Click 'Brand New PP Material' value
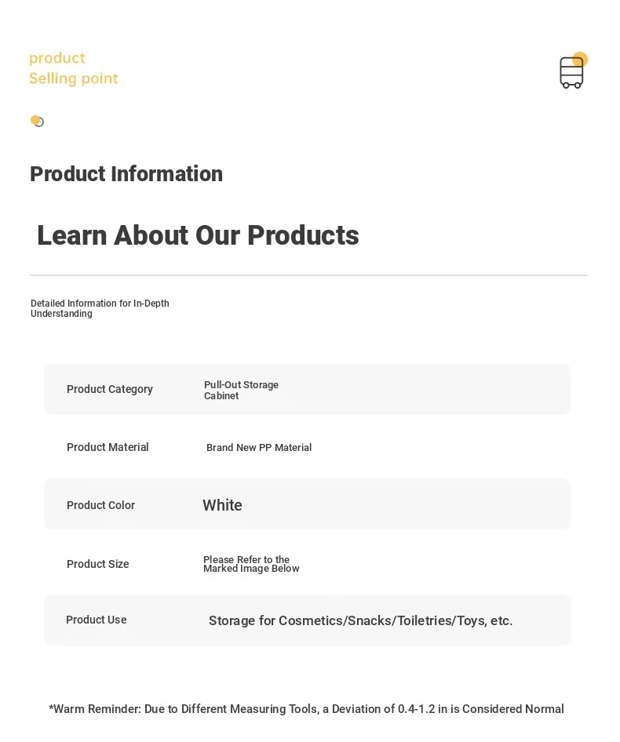Screen dimensions: 620x742 pos(259,447)
